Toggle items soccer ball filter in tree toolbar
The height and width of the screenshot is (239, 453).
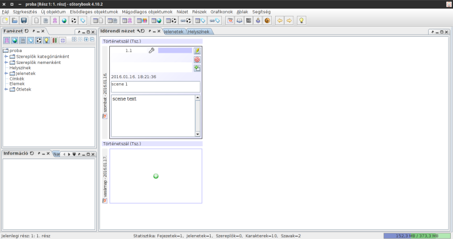39,40
